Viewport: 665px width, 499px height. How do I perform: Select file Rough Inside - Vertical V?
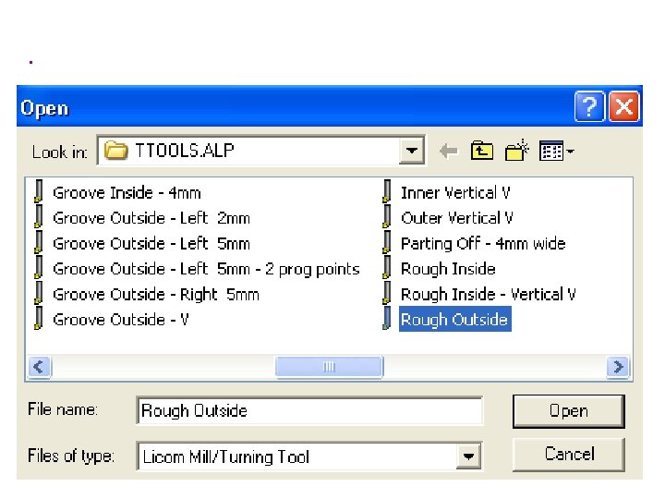489,295
